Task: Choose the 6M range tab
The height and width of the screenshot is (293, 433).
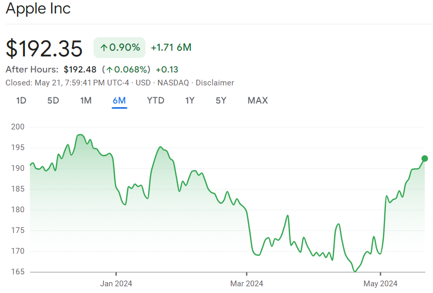Action: [120, 100]
